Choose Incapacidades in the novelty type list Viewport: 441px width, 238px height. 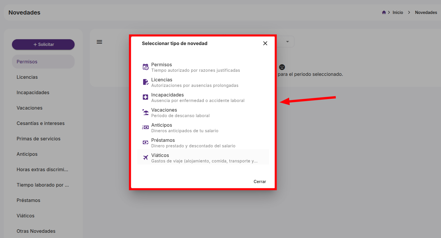pyautogui.click(x=203, y=97)
